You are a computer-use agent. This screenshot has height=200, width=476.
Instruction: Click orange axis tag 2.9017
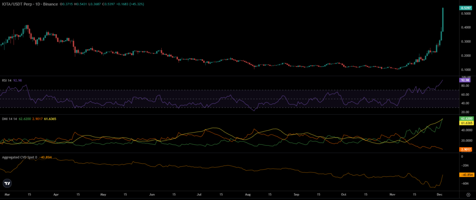click(465, 149)
